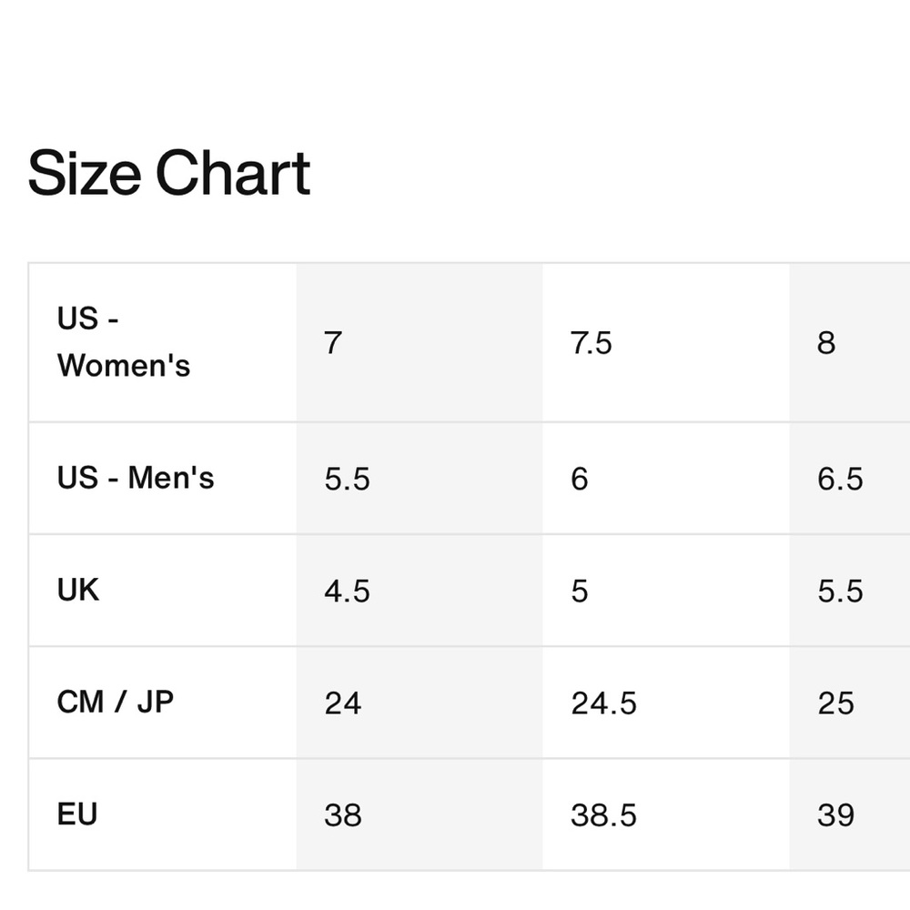Click the Size Chart heading
The height and width of the screenshot is (910, 910).
pos(169,173)
